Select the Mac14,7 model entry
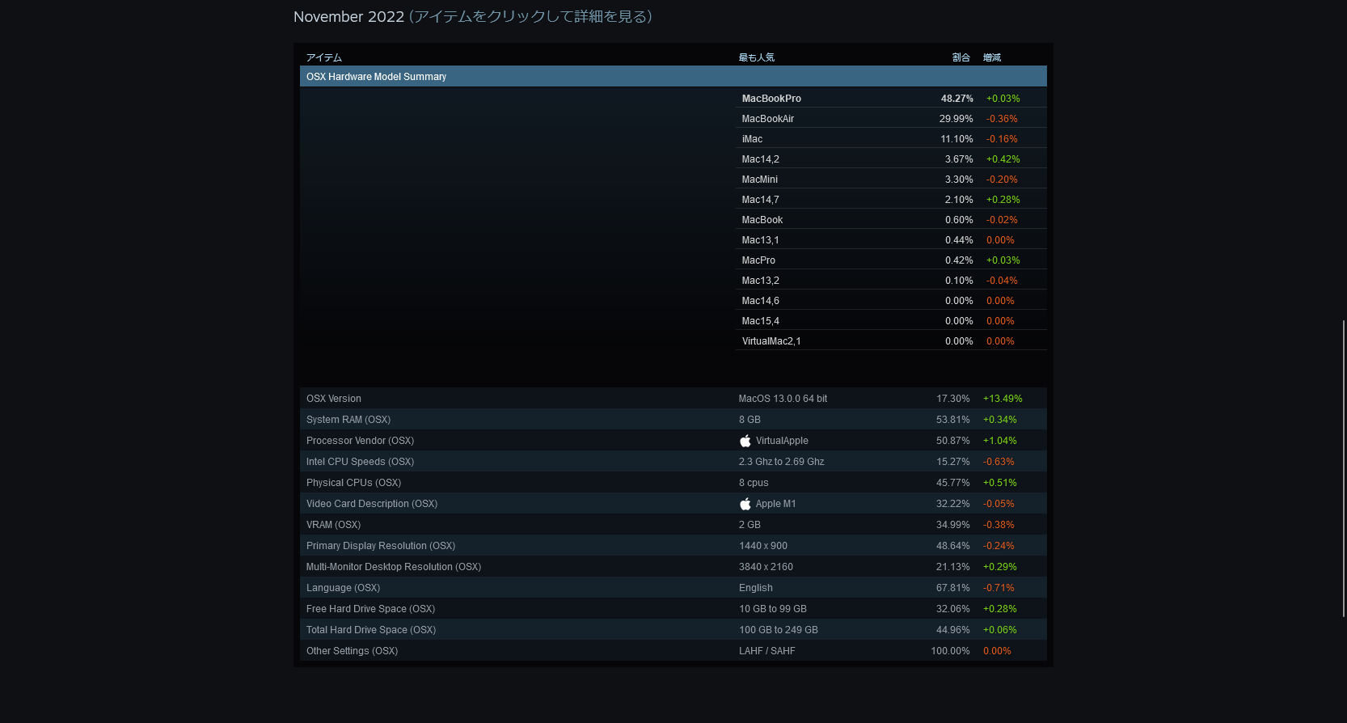 (891, 200)
